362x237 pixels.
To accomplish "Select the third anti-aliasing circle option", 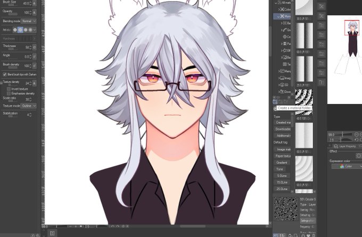I will pyautogui.click(x=26, y=30).
